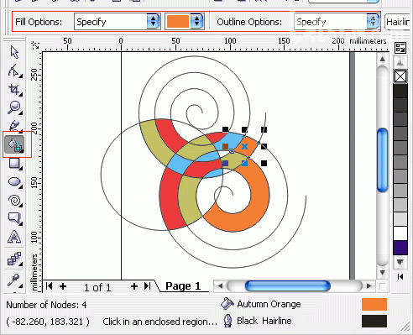Image resolution: width=413 pixels, height=335 pixels.
Task: Open the Outline Options Specify dropdown
Action: 373,22
